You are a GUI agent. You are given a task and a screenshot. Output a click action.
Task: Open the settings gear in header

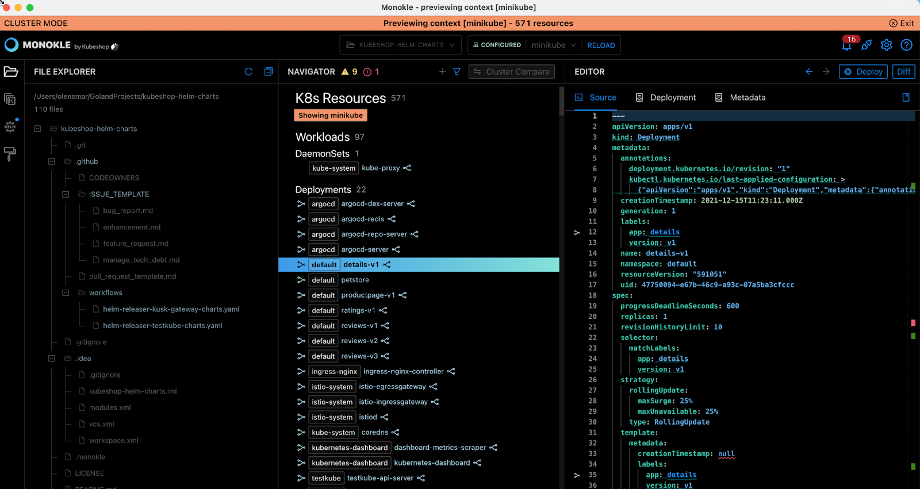tap(887, 45)
